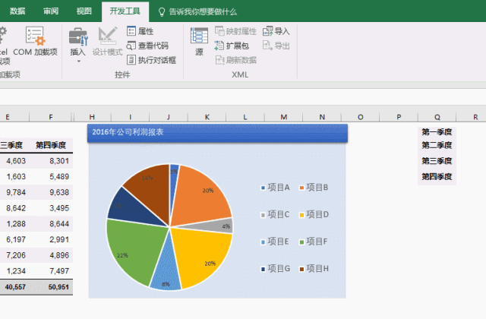Click the 第四季度 cell in column Q
Screen dimensions: 486x319
point(437,177)
